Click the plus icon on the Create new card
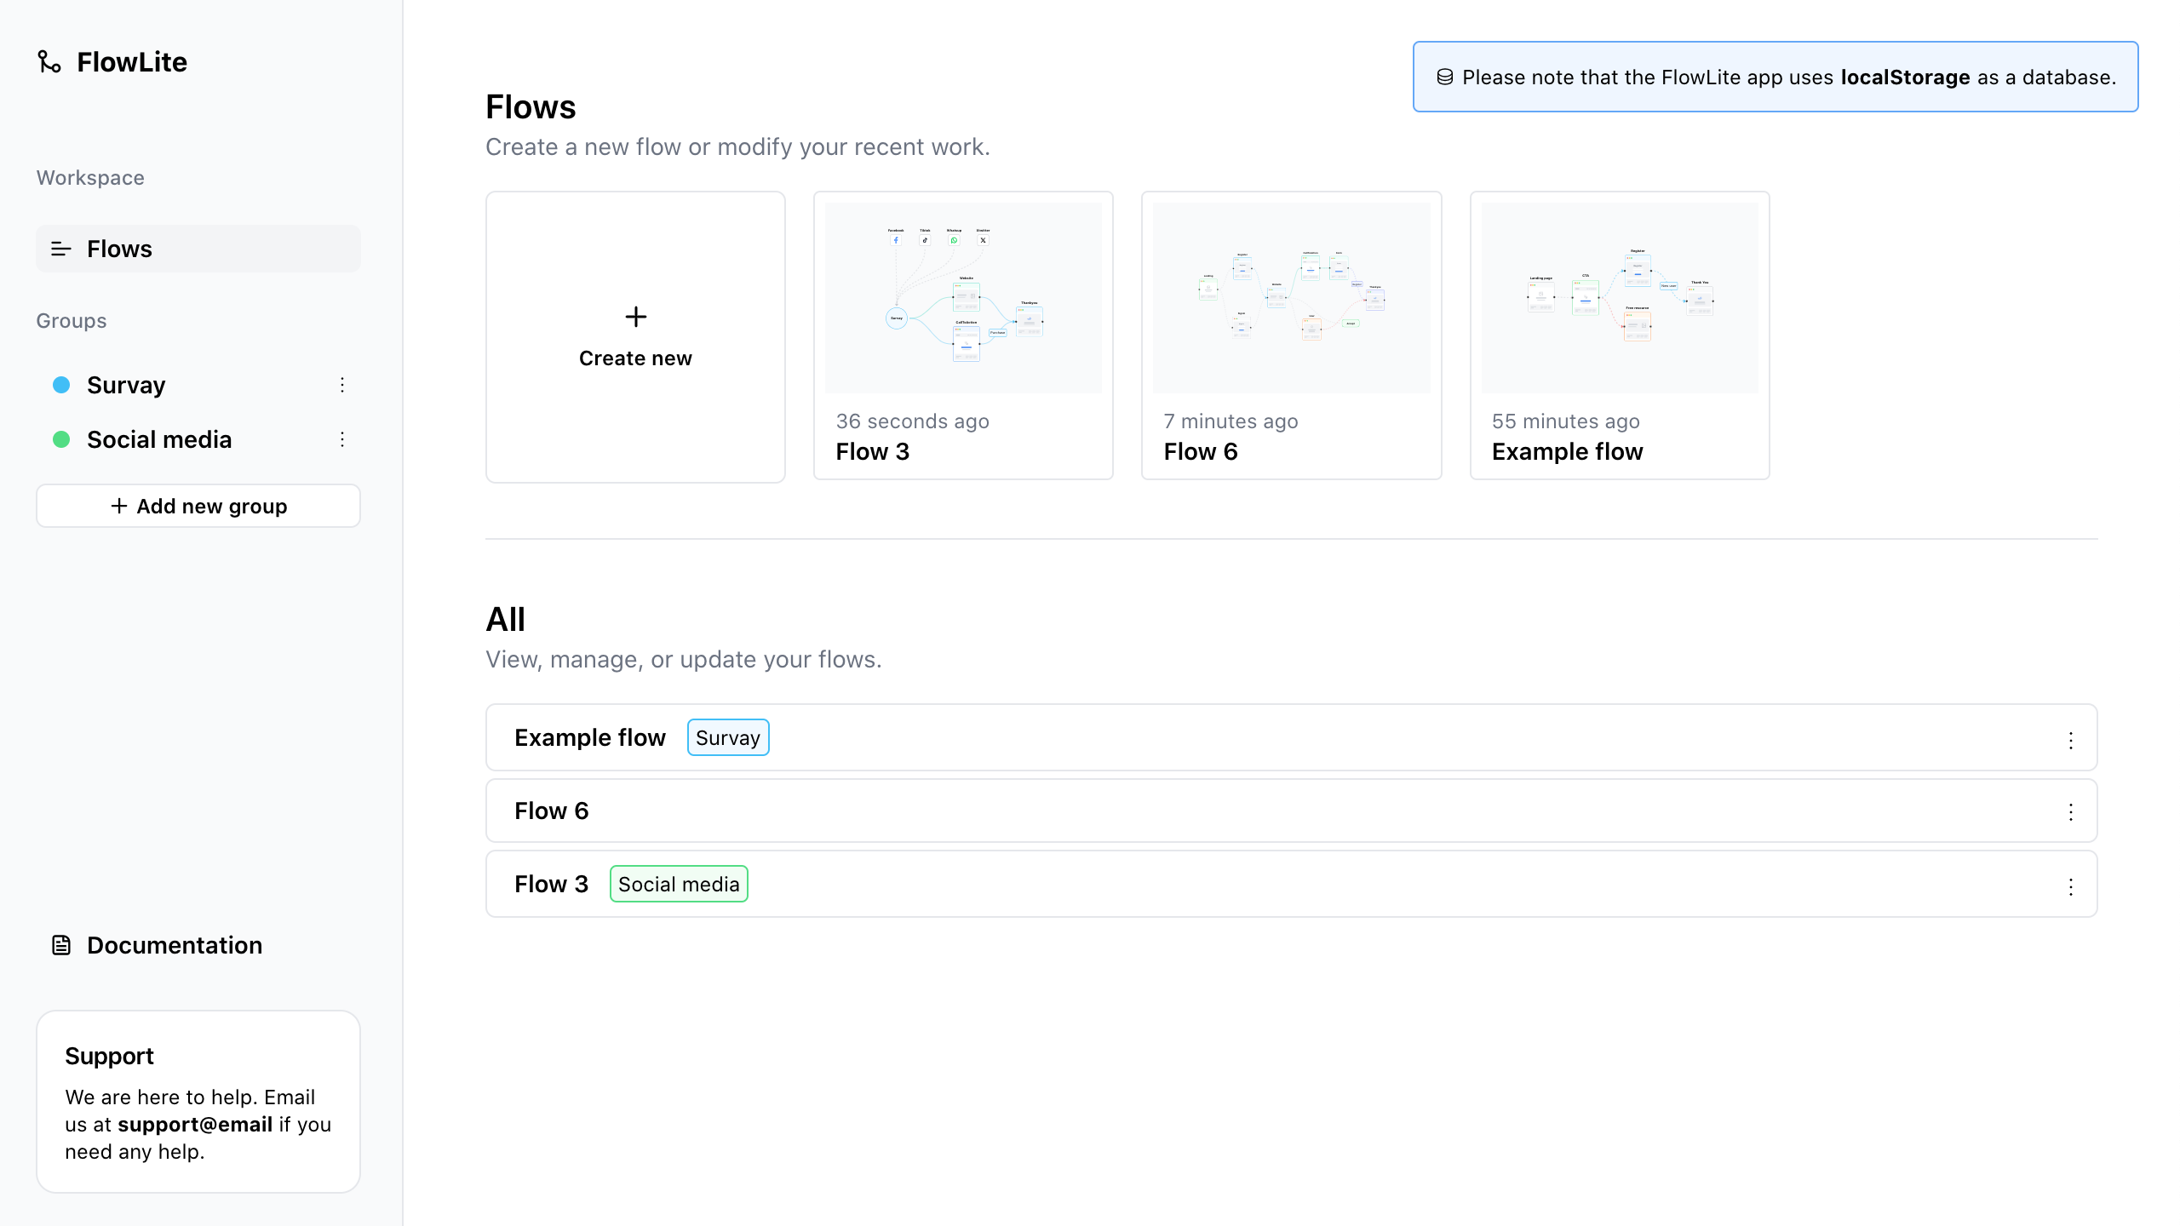This screenshot has height=1226, width=2180. (634, 316)
